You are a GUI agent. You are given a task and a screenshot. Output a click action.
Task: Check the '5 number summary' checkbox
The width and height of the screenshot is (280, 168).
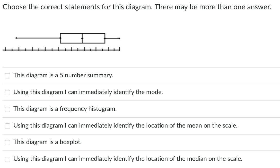(7, 75)
